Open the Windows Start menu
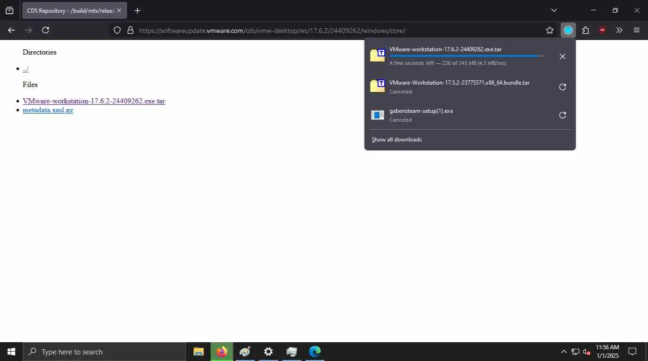Viewport: 648px width, 361px height. (11, 352)
